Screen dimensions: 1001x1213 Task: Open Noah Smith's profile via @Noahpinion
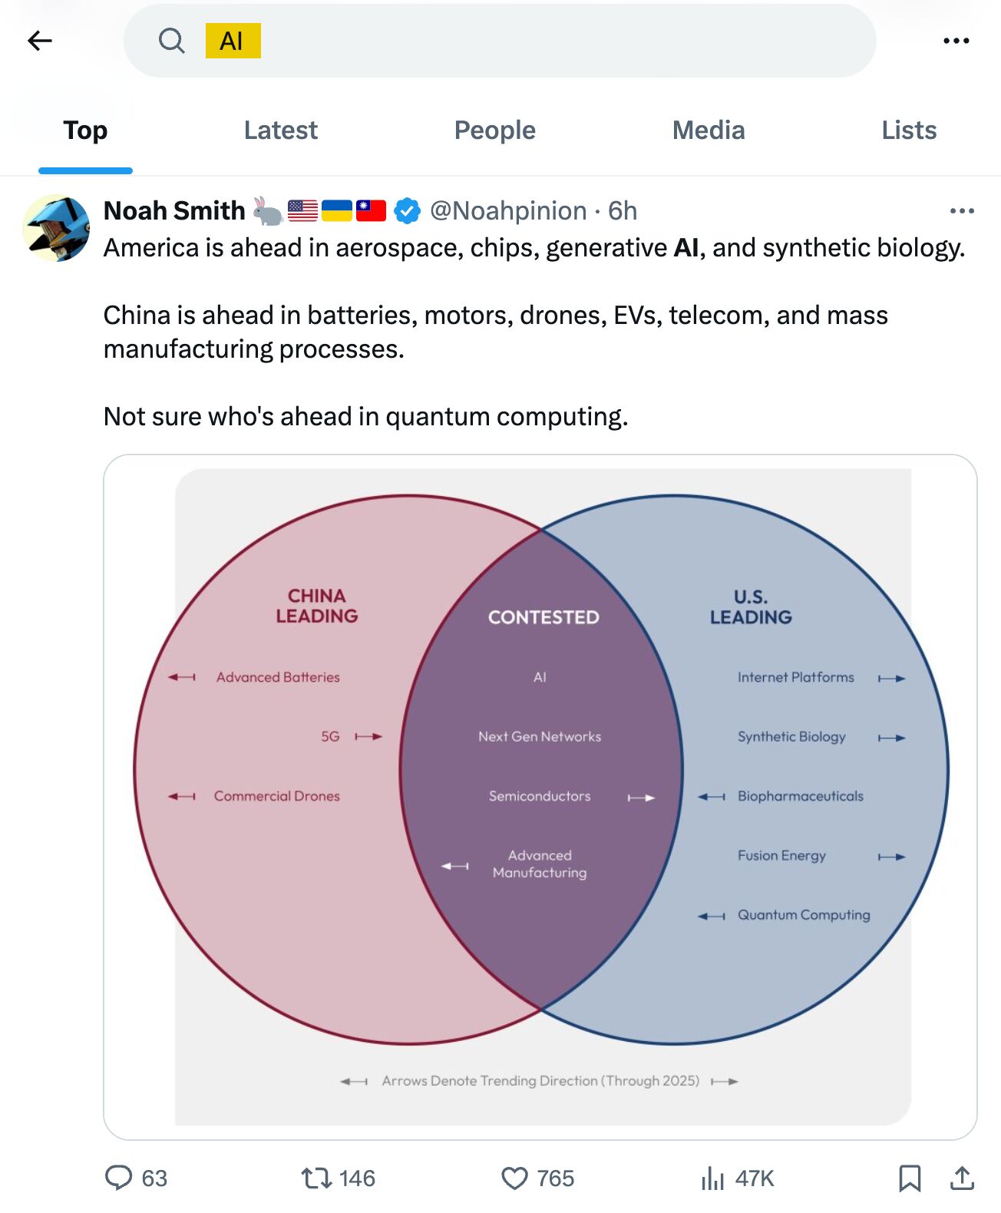coord(507,210)
